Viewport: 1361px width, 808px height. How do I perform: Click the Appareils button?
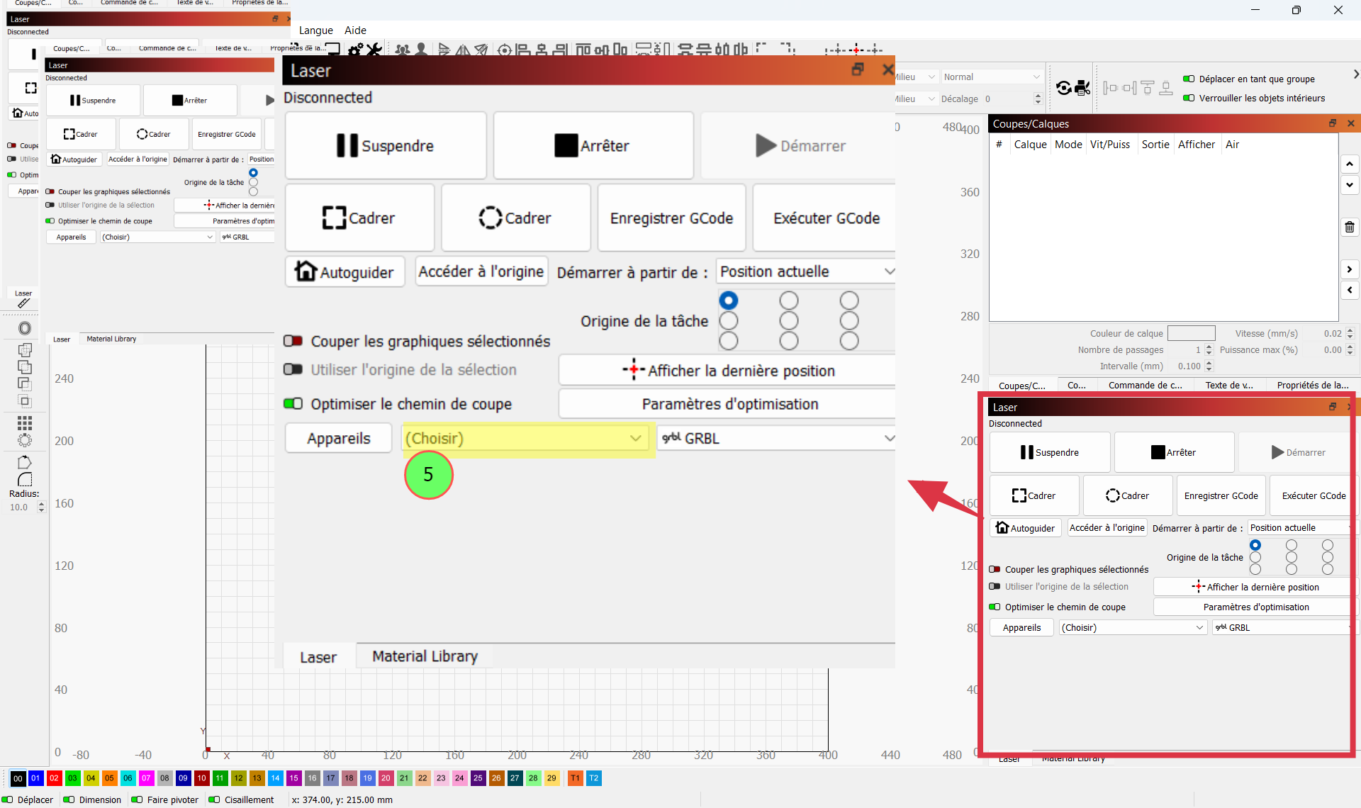[x=338, y=438]
